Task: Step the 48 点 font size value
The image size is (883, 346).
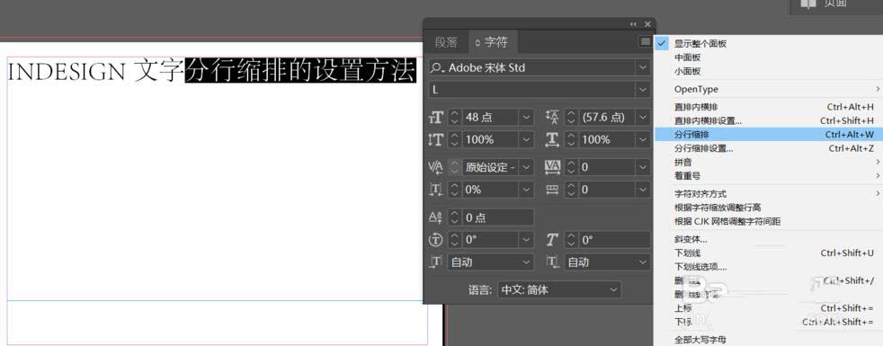Action: (454, 117)
